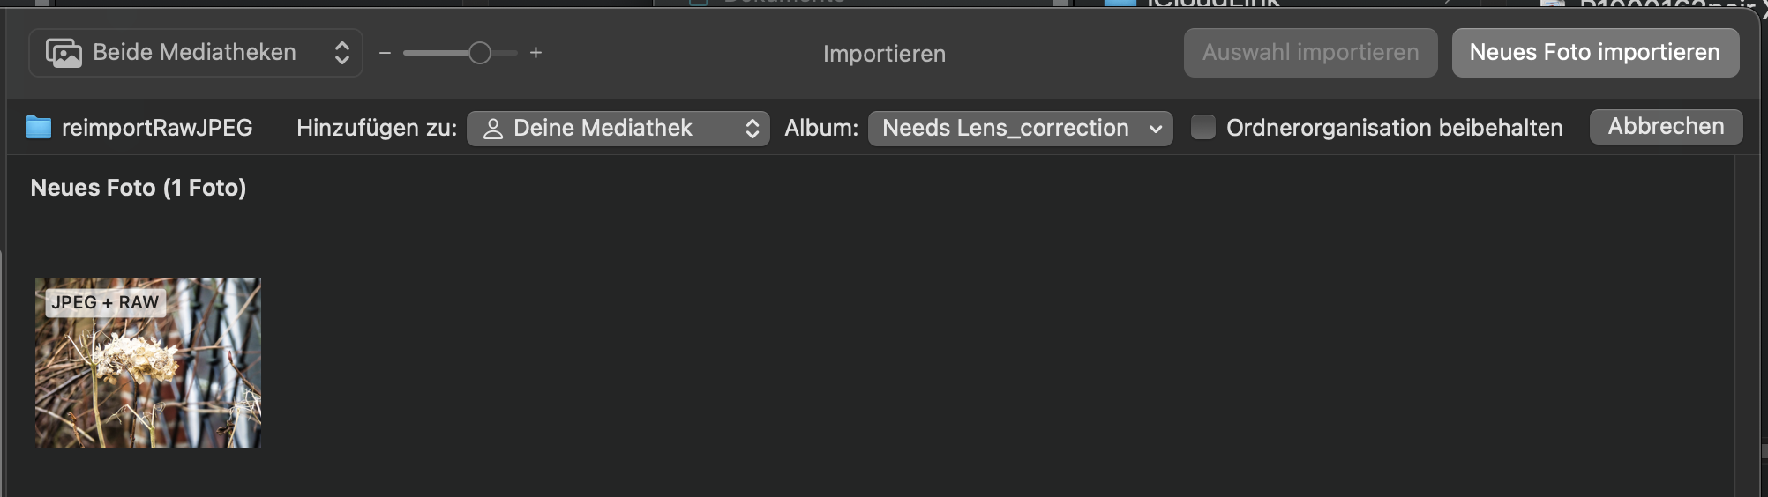Open the Album dropdown chevron
The width and height of the screenshot is (1768, 497).
click(x=1156, y=129)
